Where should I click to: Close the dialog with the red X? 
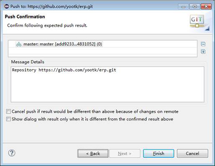(206, 6)
